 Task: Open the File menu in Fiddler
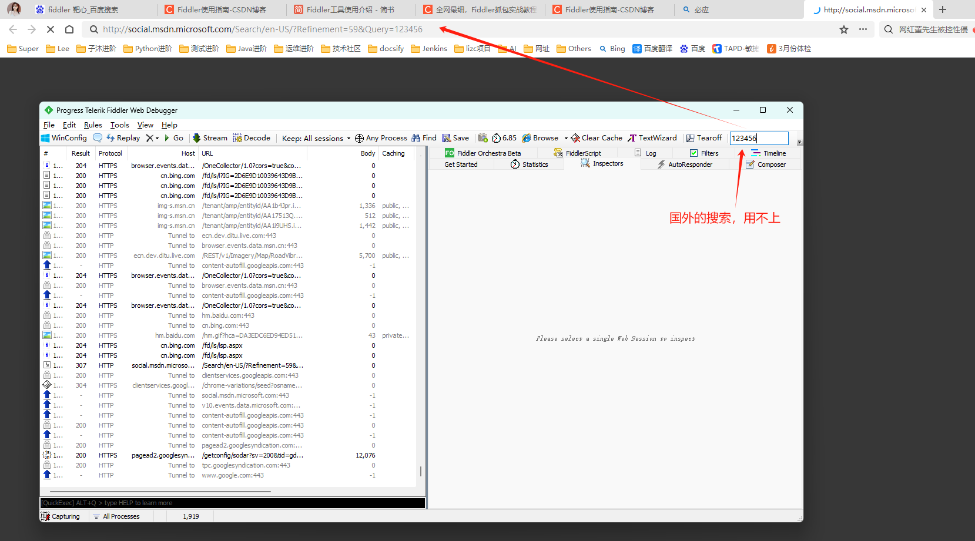pos(49,125)
